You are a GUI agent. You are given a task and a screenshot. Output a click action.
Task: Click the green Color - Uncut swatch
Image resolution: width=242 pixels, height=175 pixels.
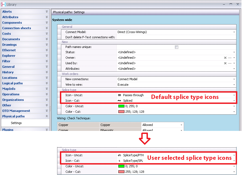pyautogui.click(x=121, y=106)
